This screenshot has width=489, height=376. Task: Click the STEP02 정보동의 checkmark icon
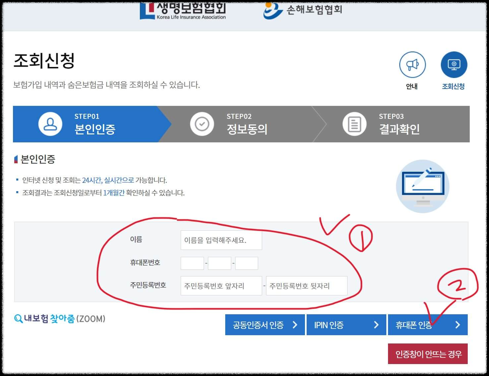tap(202, 123)
